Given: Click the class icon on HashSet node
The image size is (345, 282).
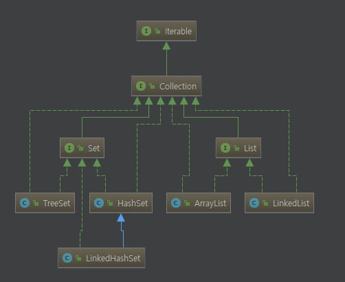Looking at the screenshot, I should coord(99,203).
